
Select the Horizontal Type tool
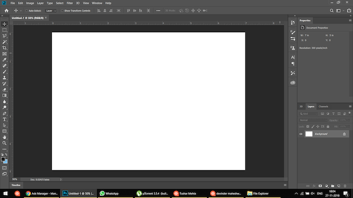coord(4,119)
